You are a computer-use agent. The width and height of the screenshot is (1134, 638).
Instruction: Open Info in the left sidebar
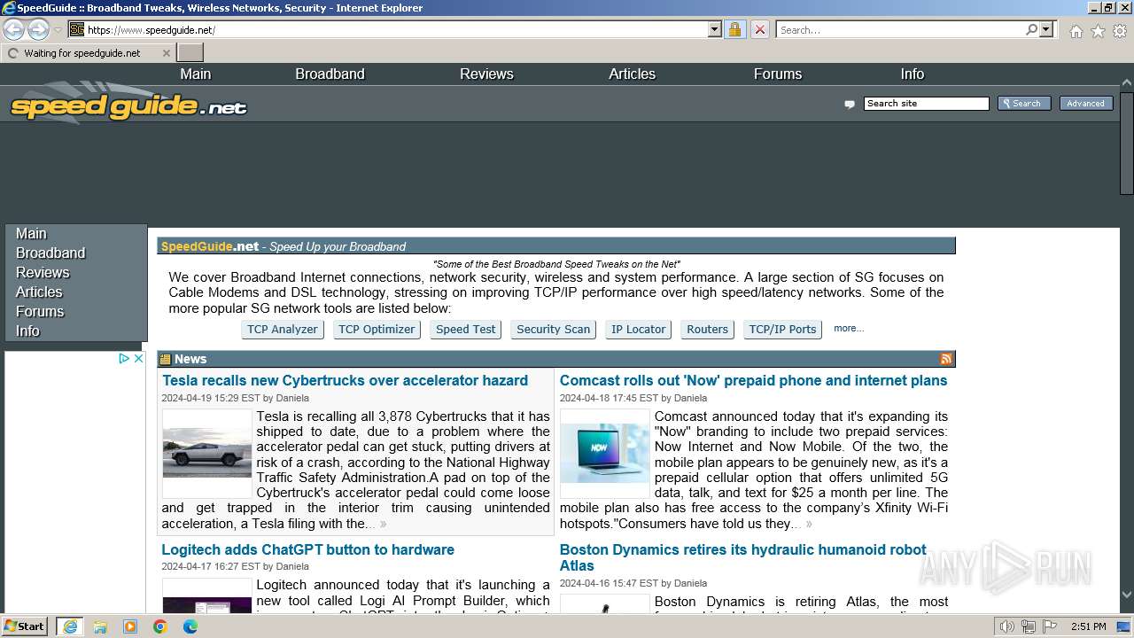pos(27,331)
